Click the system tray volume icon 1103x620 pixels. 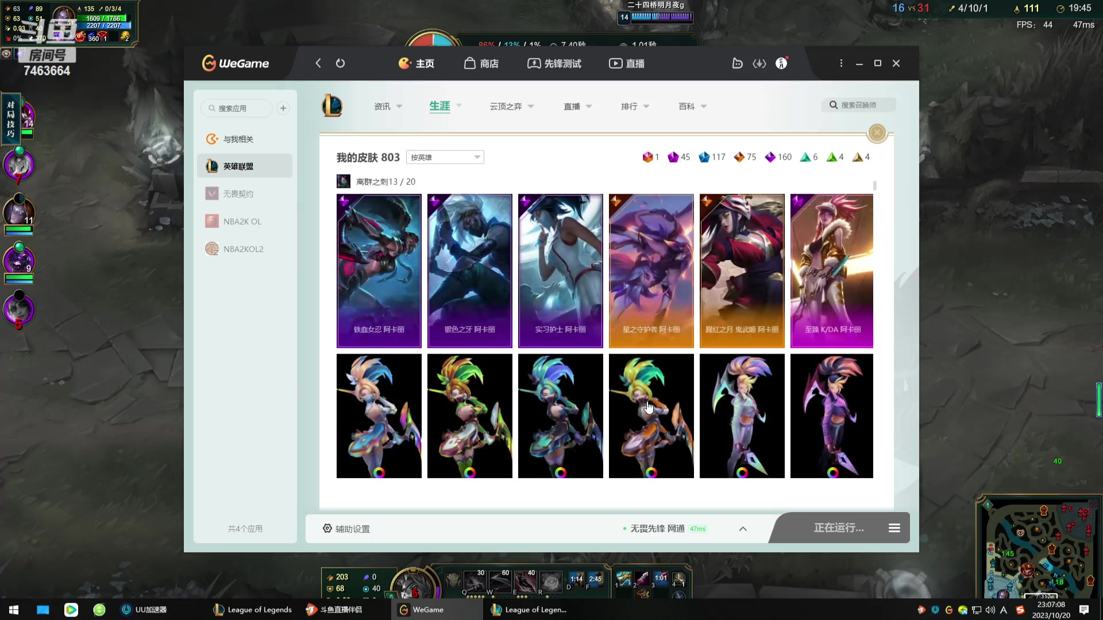[x=990, y=610]
